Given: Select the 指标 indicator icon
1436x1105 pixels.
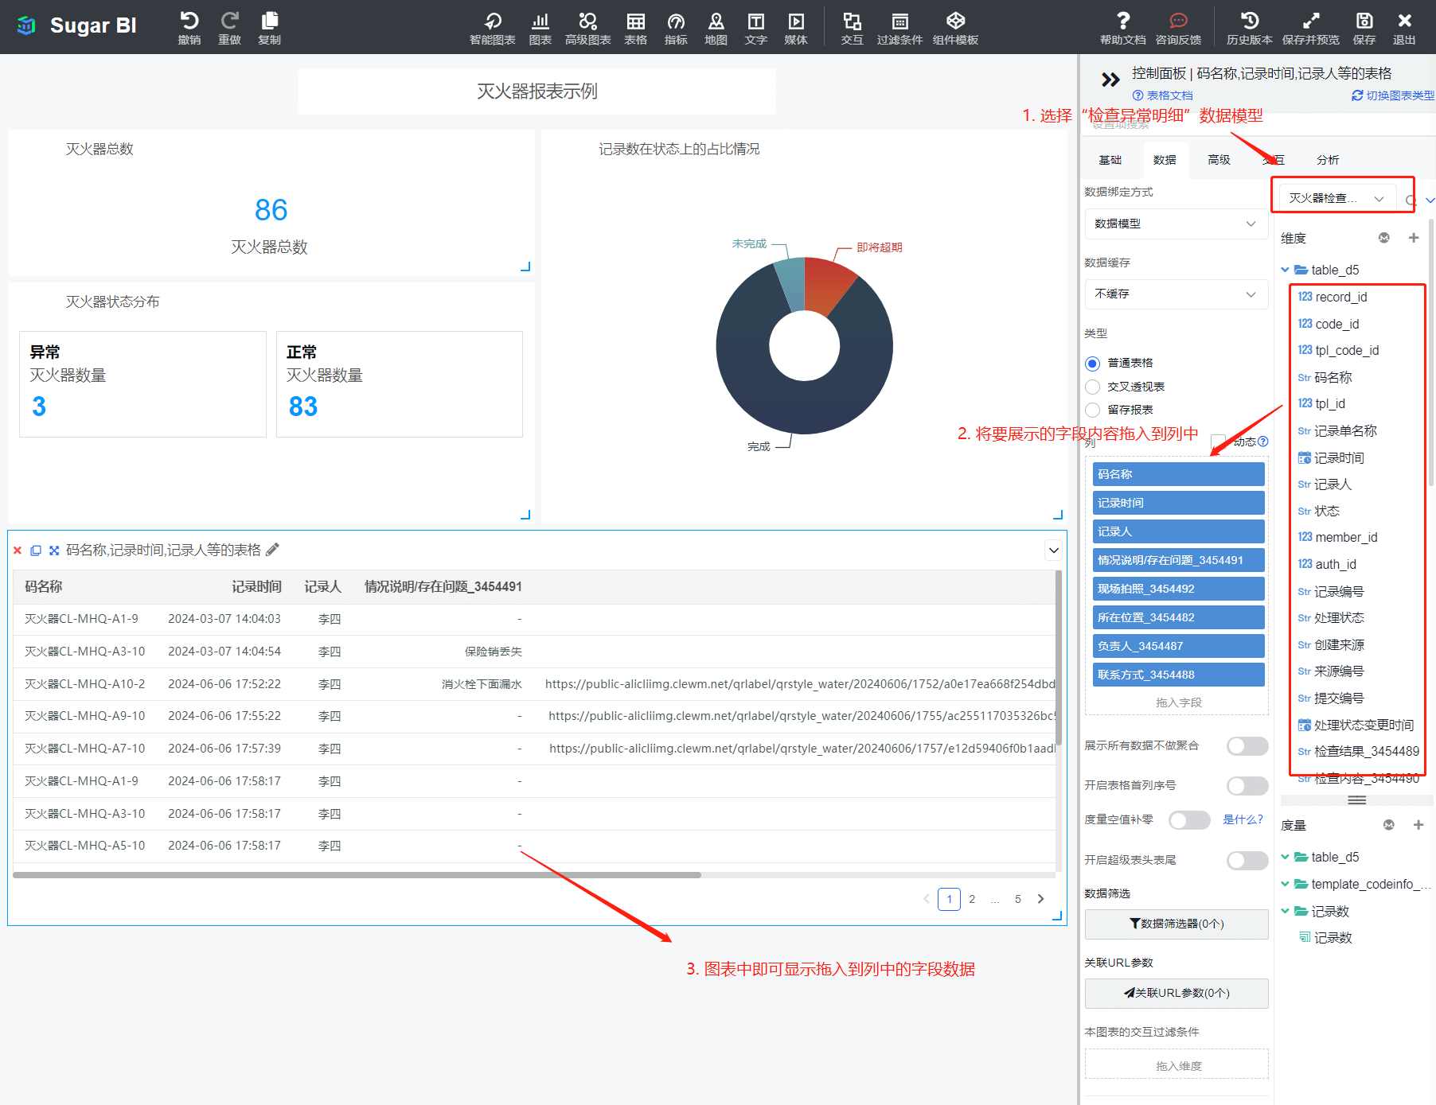Looking at the screenshot, I should (x=675, y=21).
